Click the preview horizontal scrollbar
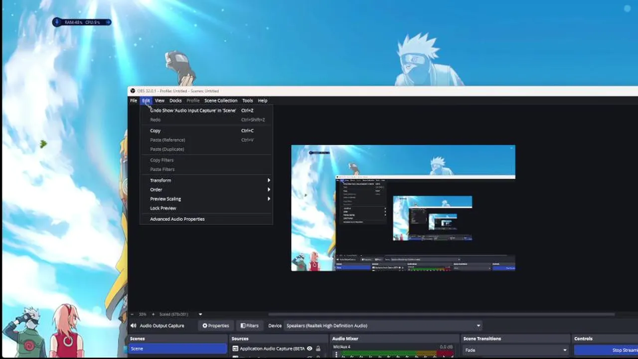The width and height of the screenshot is (638, 359). pyautogui.click(x=441, y=314)
